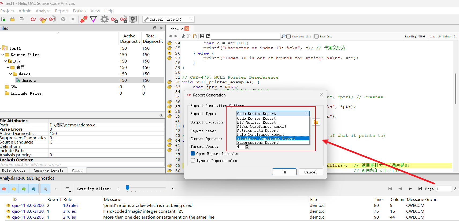Viewport: 459px width, 221px height.
Task: Click the first page navigation icon
Action: click(390, 189)
